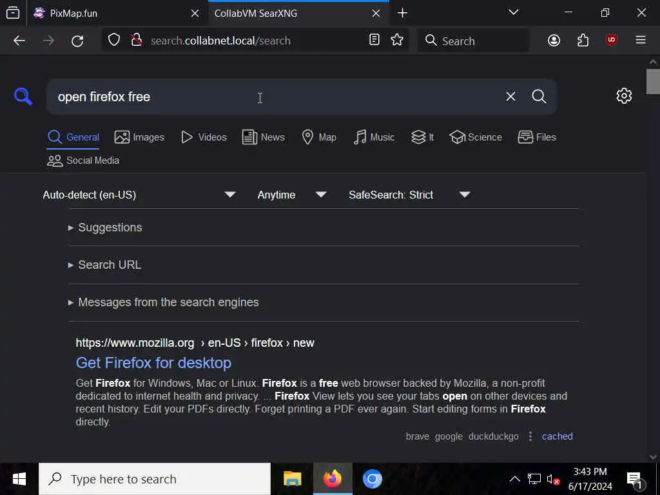Viewport: 660px width, 495px height.
Task: Click the mozilla.org result URL
Action: pos(195,343)
